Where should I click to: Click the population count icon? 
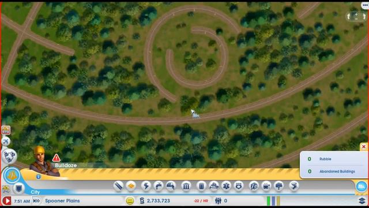click(218, 200)
